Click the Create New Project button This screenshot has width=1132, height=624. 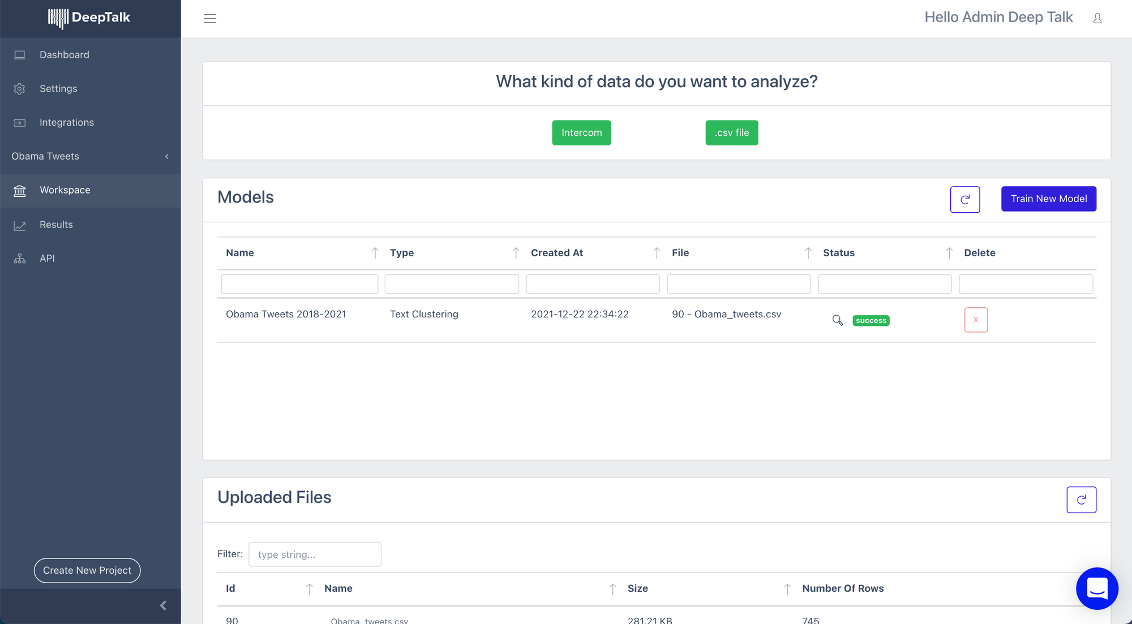pos(88,570)
